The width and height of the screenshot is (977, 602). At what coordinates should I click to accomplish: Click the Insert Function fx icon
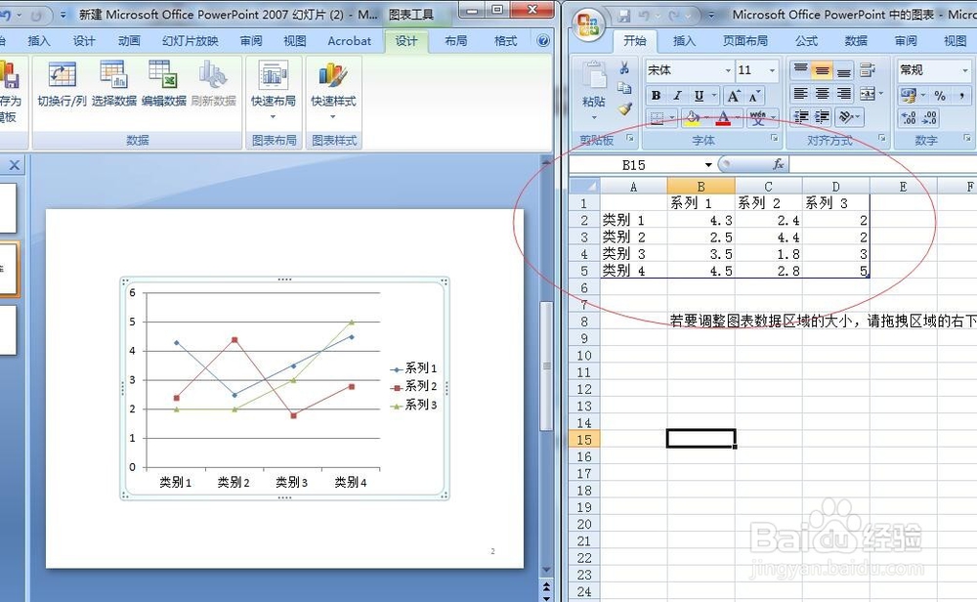779,164
